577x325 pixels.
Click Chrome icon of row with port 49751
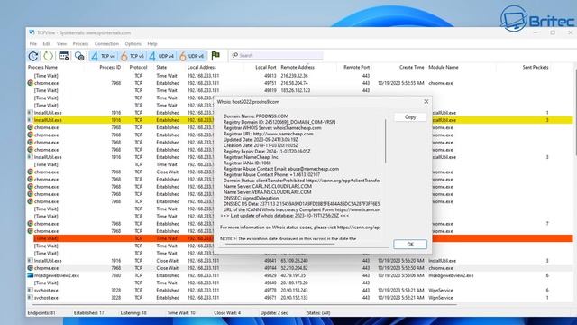31,83
